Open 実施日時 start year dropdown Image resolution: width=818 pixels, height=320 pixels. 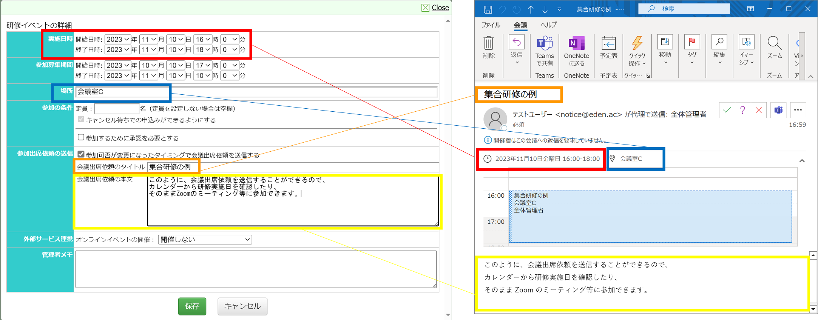pyautogui.click(x=118, y=39)
